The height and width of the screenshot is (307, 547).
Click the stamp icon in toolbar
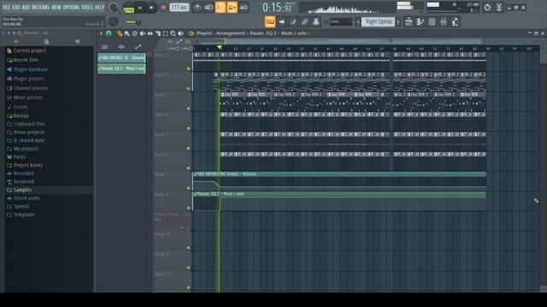[316, 22]
